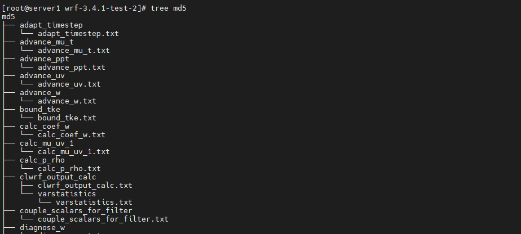Viewport: 521px width, 234px height.
Task: Select couple_scalars_for_filter.txt file
Action: coord(103,219)
